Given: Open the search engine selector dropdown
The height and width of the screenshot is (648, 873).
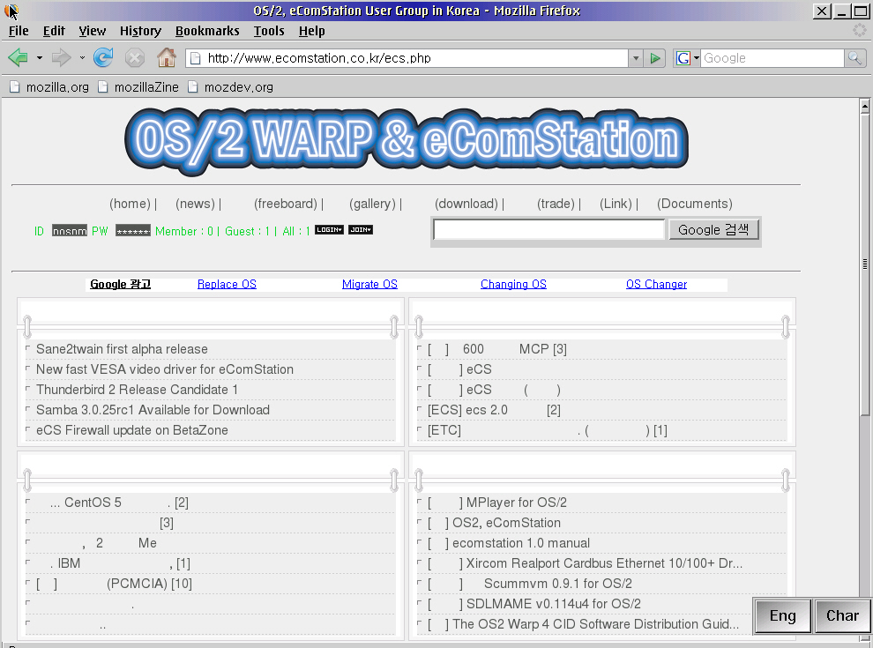Looking at the screenshot, I should [696, 58].
